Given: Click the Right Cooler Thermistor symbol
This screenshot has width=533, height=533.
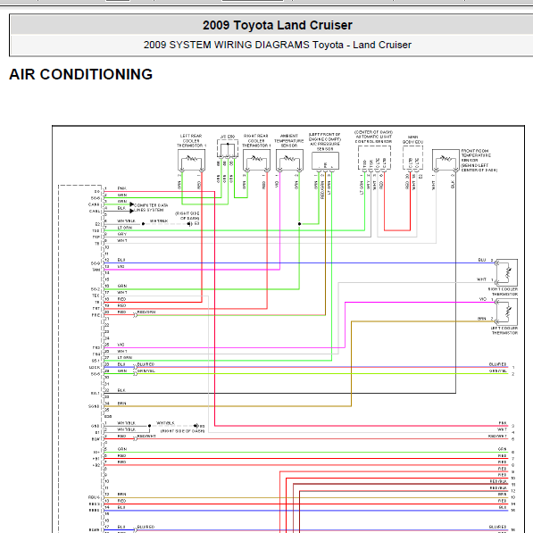Looking at the screenshot, I should (x=506, y=272).
